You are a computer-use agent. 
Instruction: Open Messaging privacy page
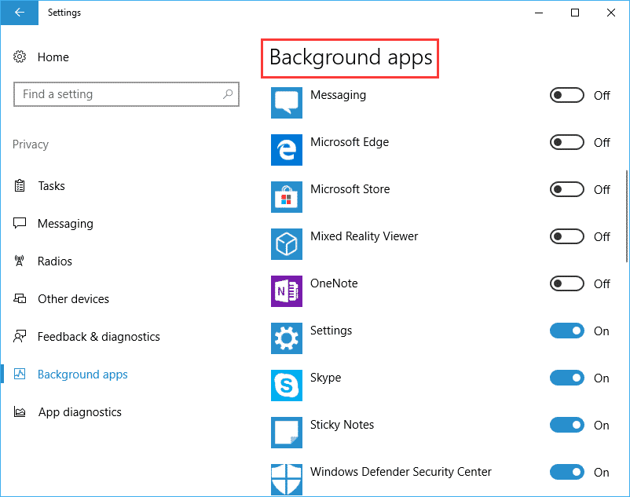point(65,224)
